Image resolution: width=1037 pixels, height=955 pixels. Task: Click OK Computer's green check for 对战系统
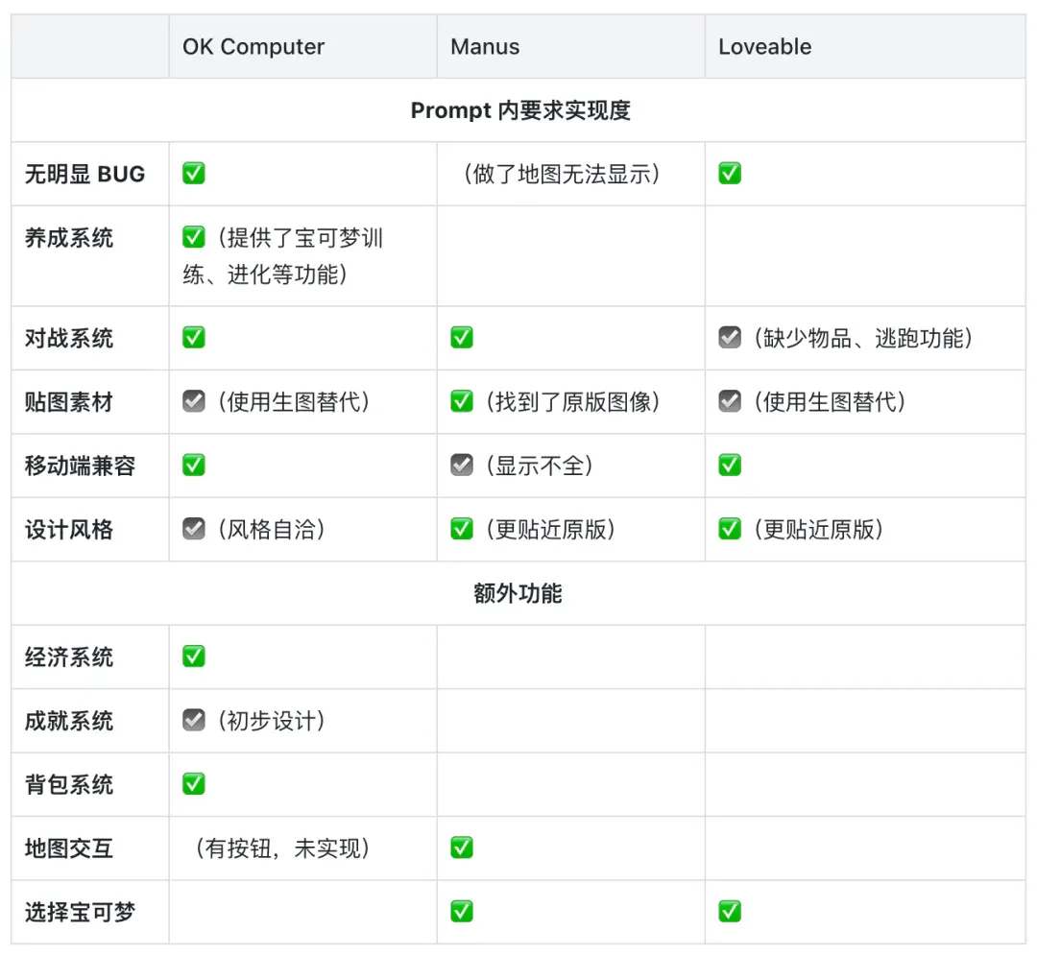(194, 337)
